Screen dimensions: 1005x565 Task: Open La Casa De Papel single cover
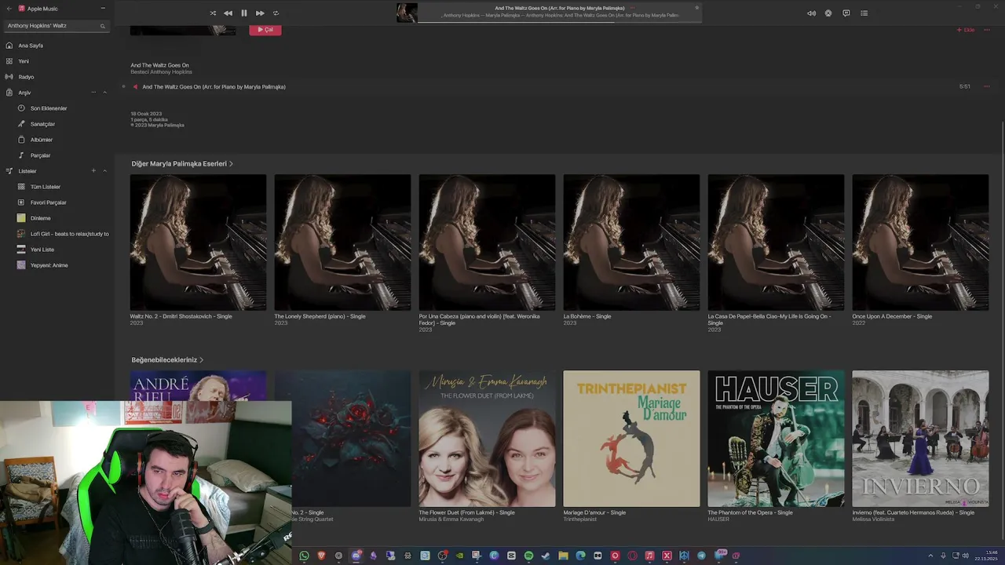(x=776, y=242)
